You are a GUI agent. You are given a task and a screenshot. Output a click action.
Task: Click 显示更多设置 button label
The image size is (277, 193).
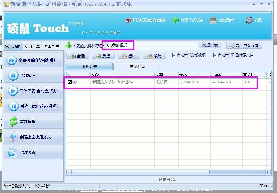[x=247, y=46]
